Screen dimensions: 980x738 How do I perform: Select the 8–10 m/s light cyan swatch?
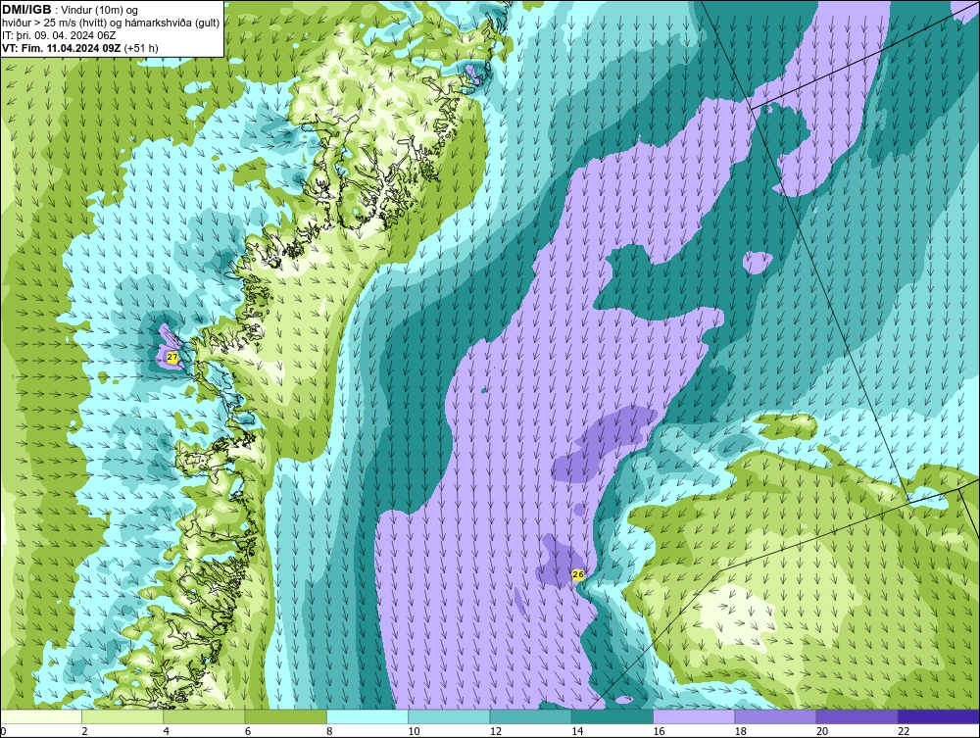click(367, 716)
